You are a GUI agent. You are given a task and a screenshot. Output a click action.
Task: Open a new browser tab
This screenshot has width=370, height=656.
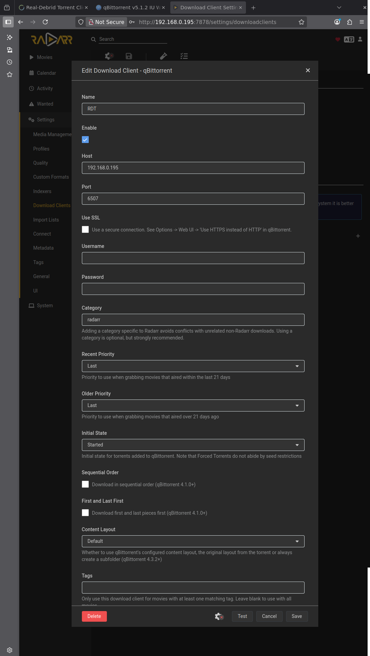coord(253,8)
